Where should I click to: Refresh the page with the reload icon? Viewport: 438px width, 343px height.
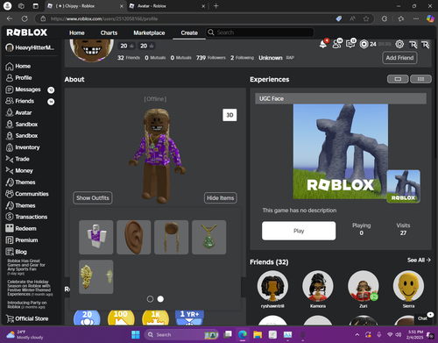25,18
